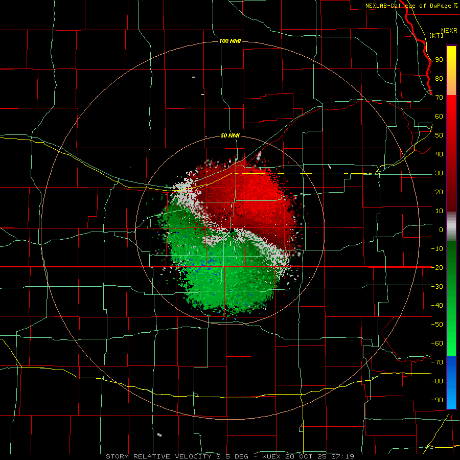
Task: Click the -90 value on the velocity scale
Action: pyautogui.click(x=437, y=400)
